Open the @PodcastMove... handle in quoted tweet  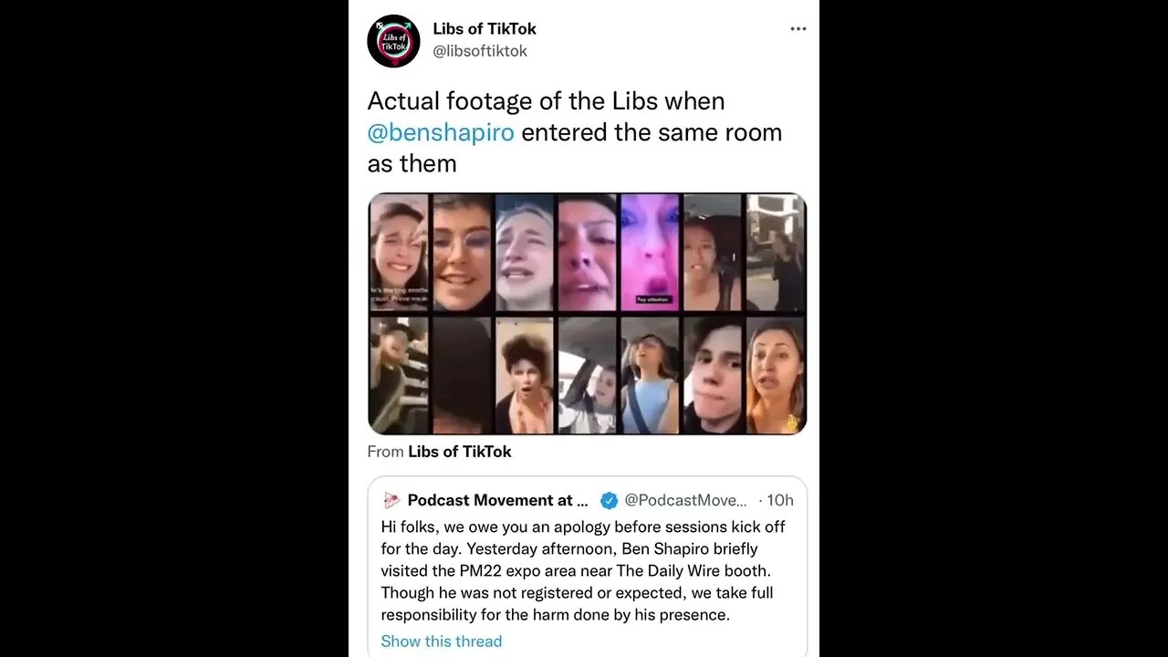click(686, 500)
